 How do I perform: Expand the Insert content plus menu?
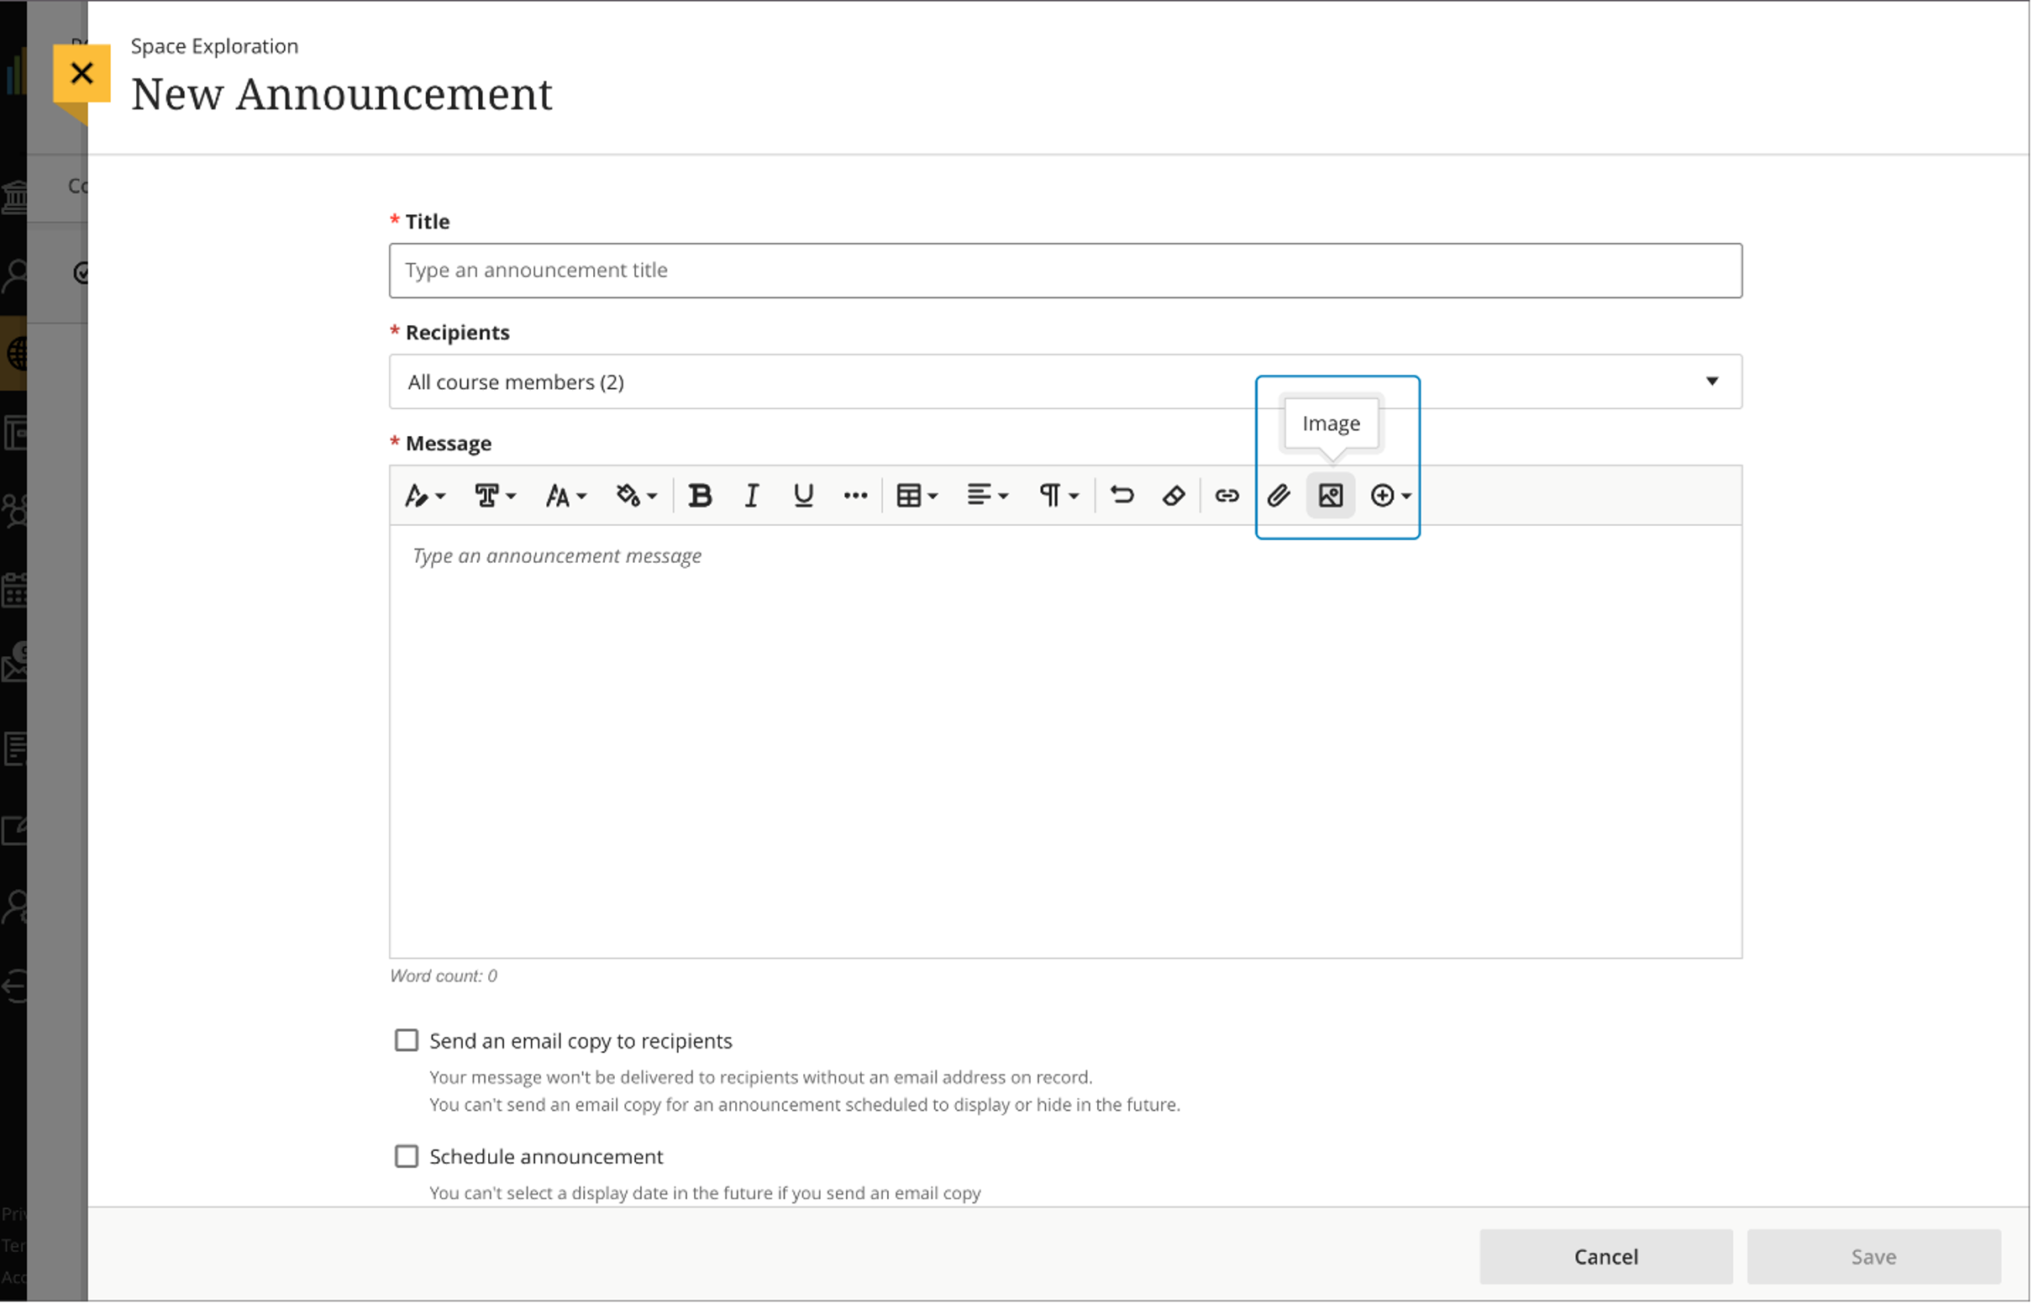[x=1389, y=496]
